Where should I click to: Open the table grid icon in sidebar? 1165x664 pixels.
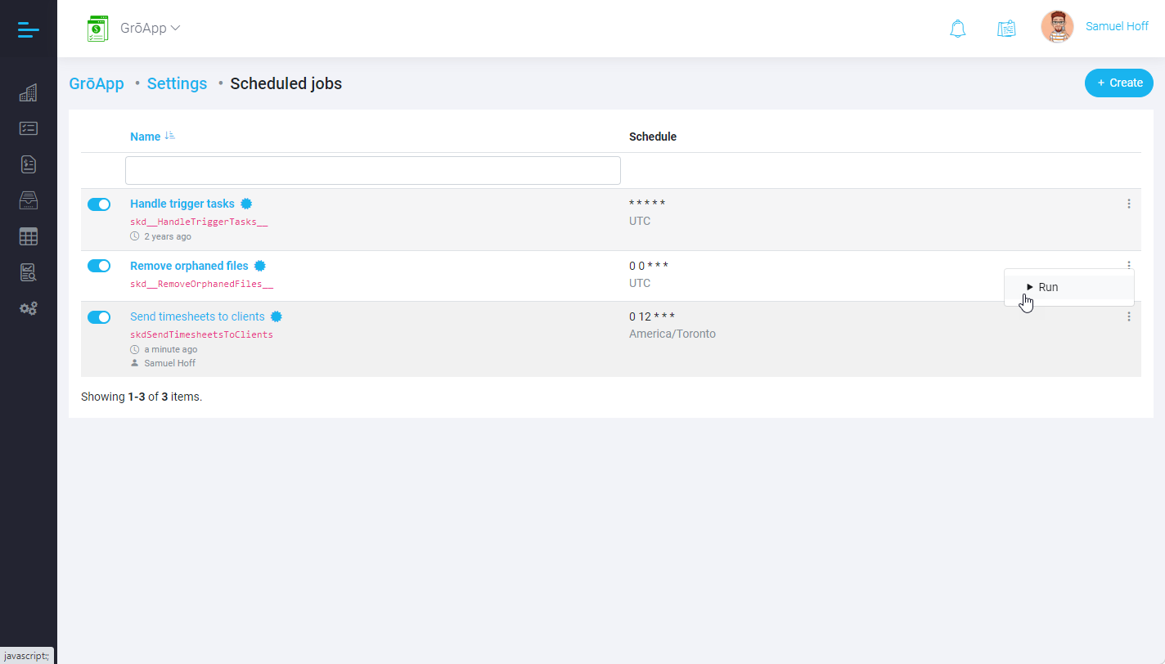coord(28,237)
